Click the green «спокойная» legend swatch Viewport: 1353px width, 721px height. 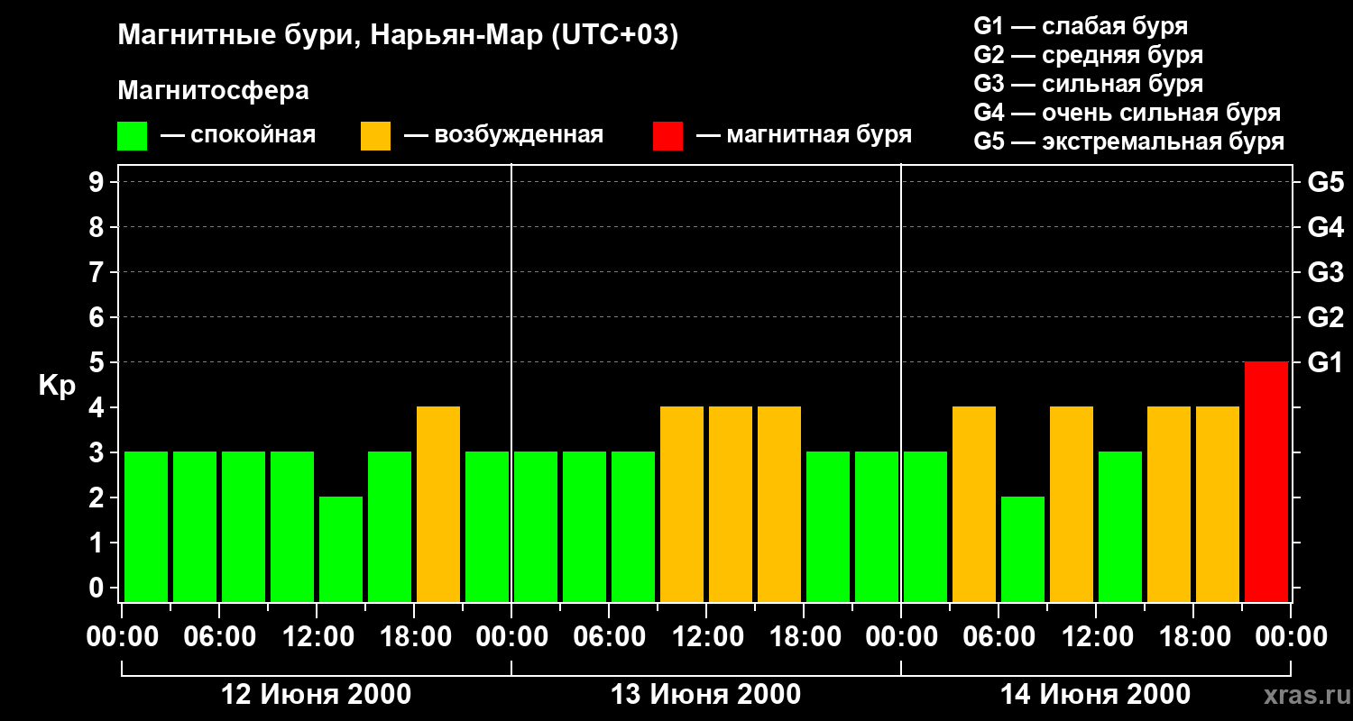point(132,136)
